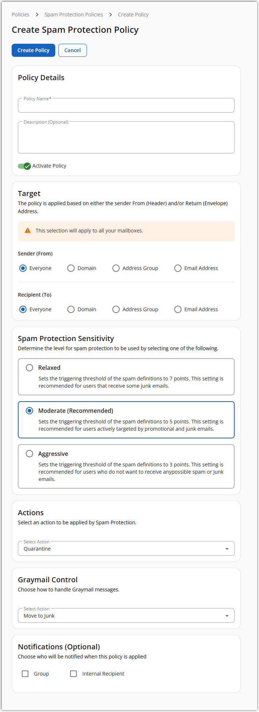259x712 pixels.
Task: Open the Graymail Move to Junk dropdown
Action: [x=227, y=615]
